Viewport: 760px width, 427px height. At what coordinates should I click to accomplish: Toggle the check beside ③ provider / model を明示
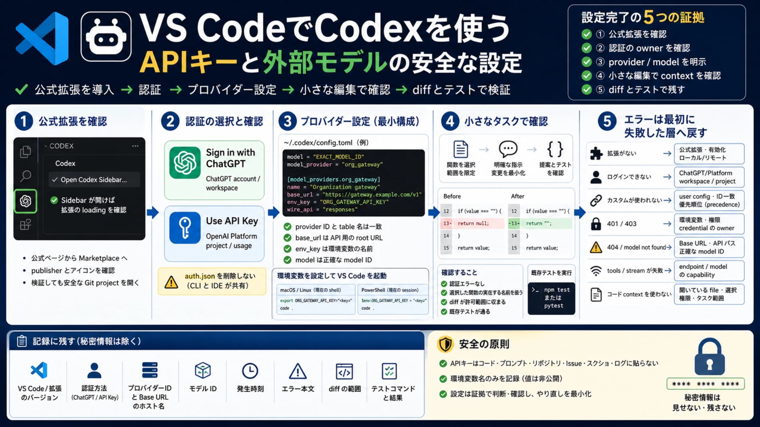(x=587, y=62)
